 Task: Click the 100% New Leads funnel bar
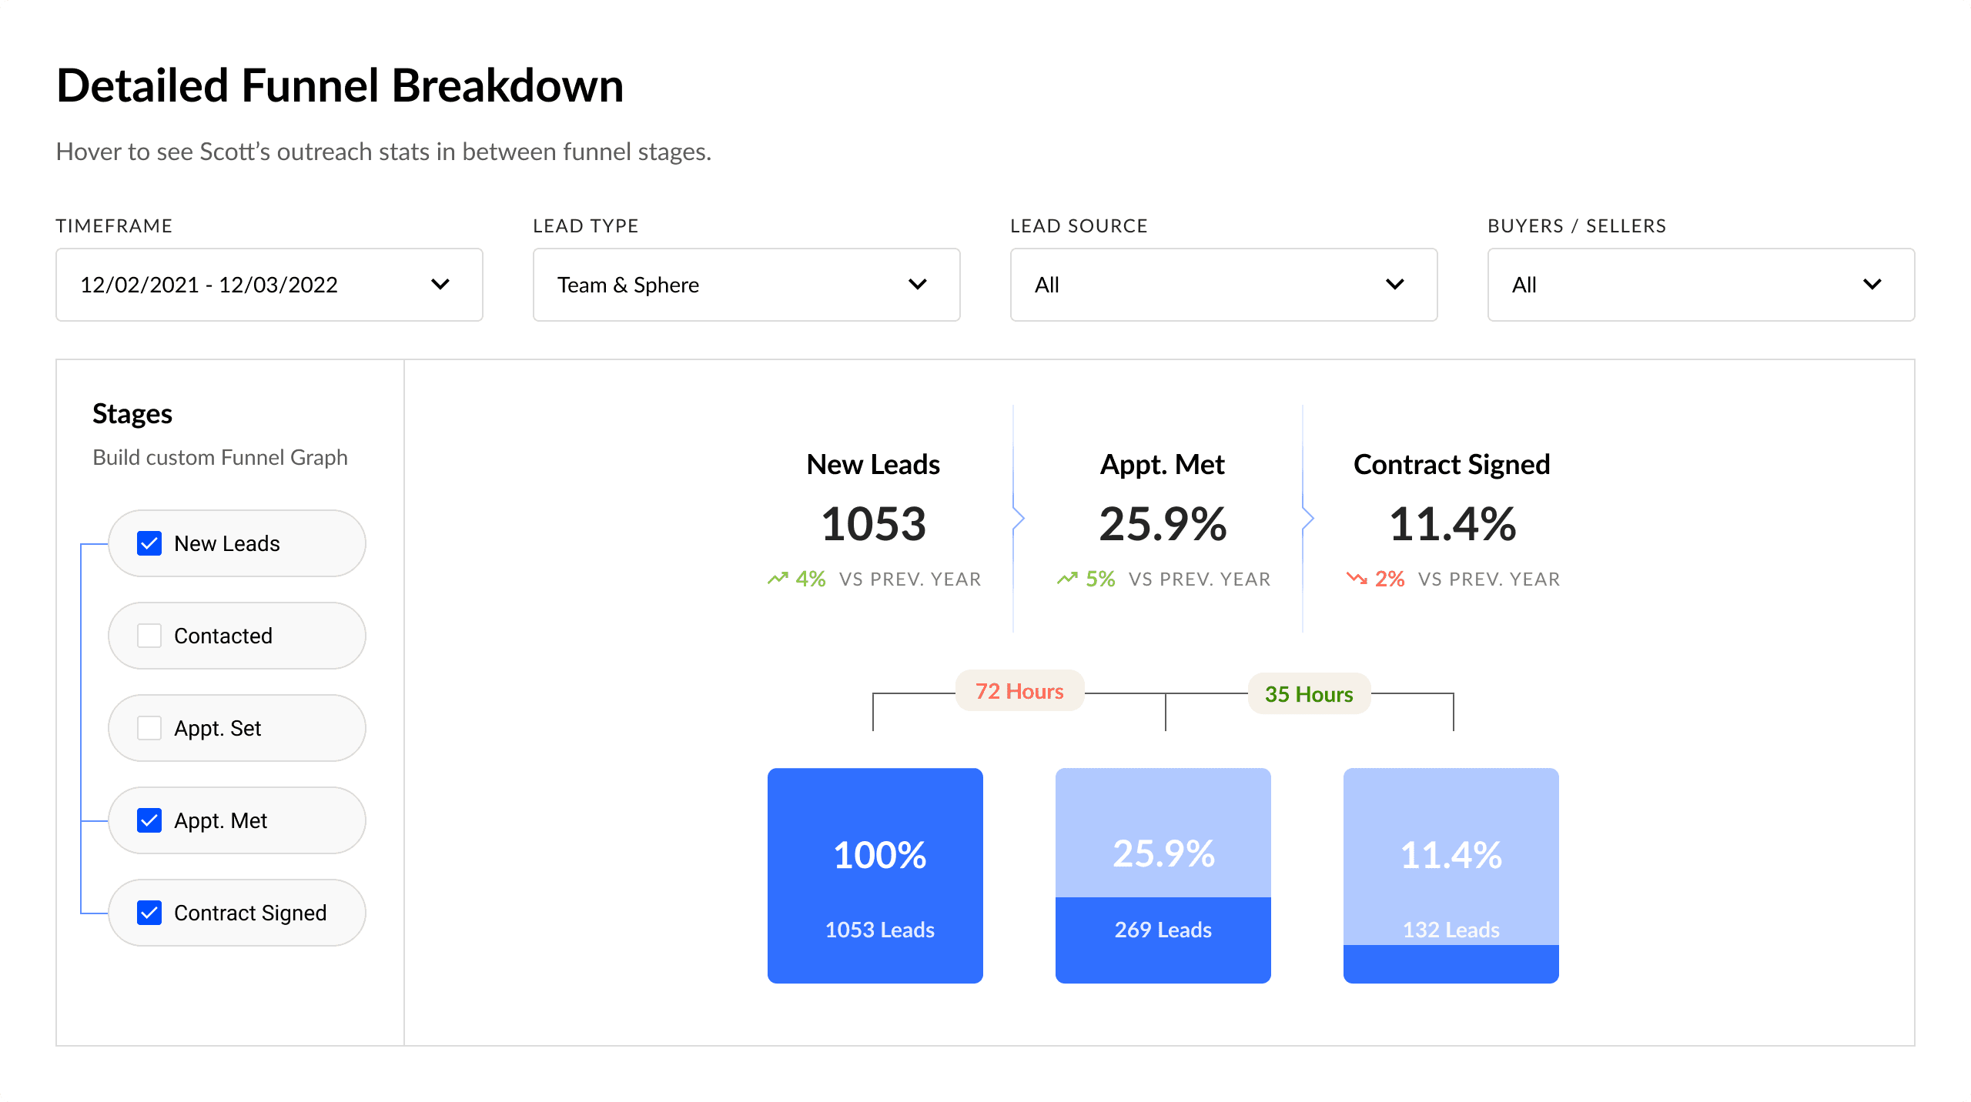point(875,876)
